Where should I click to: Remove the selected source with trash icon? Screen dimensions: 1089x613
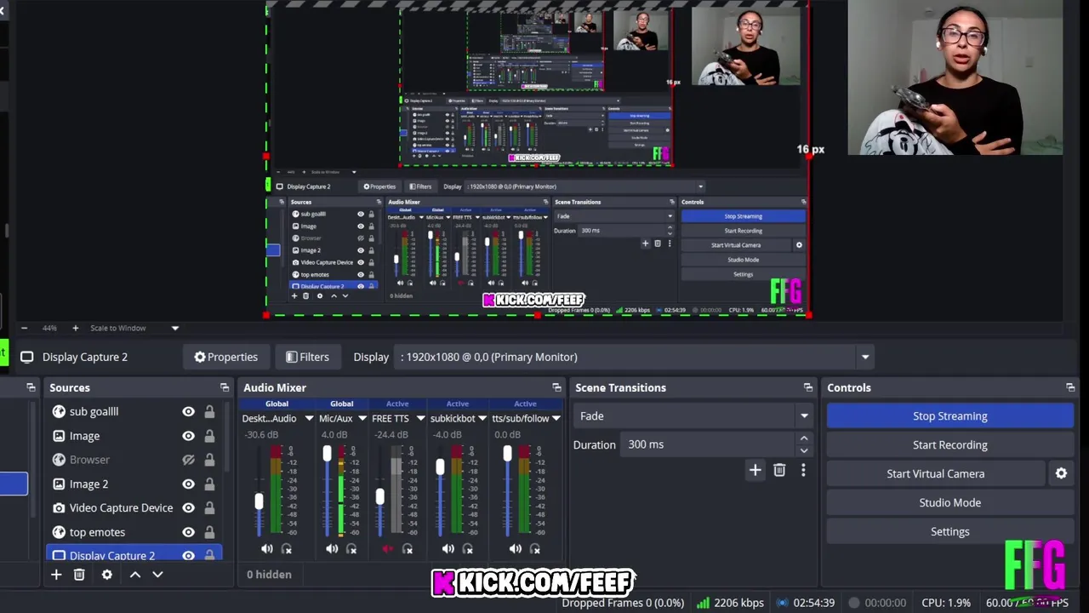pos(79,575)
